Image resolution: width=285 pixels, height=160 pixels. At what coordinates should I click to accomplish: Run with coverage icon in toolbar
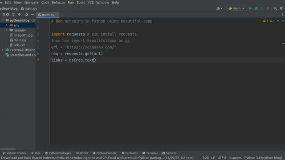[262, 8]
